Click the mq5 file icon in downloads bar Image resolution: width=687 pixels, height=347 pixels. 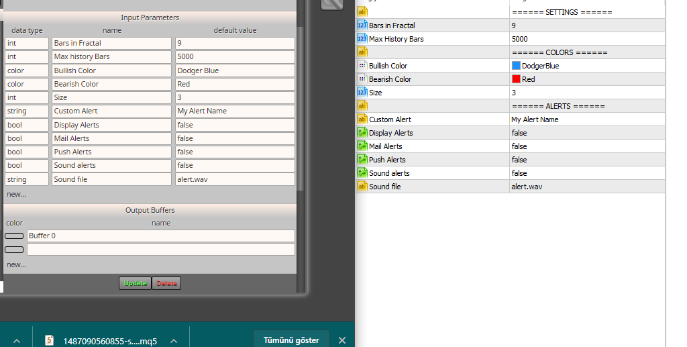50,340
